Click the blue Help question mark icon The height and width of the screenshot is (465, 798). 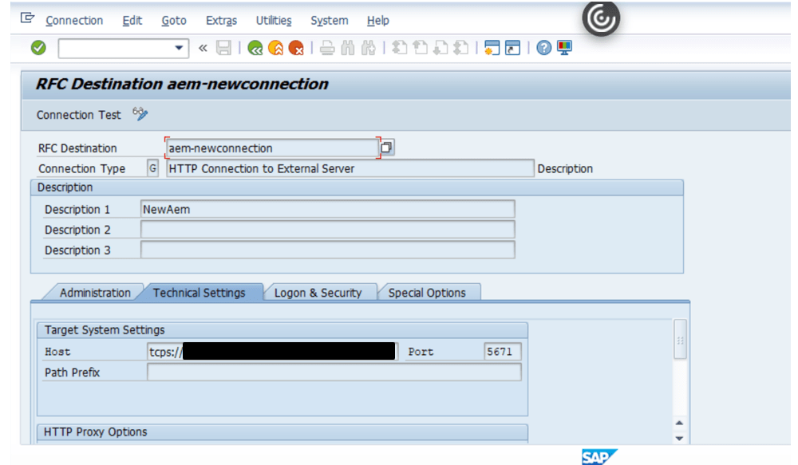(x=543, y=48)
